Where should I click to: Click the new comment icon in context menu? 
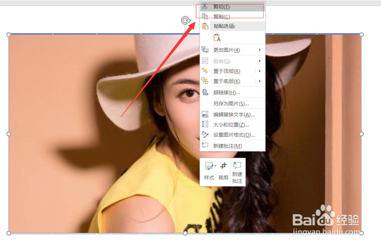(205, 145)
